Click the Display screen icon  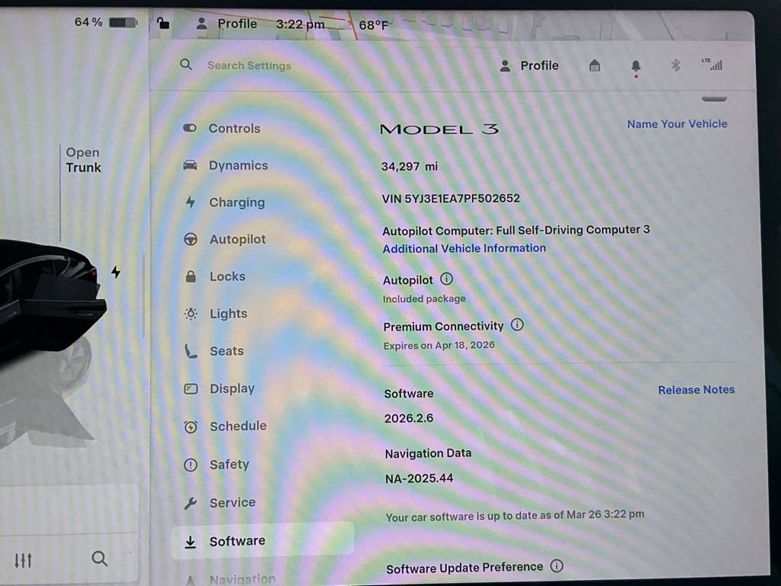(191, 388)
